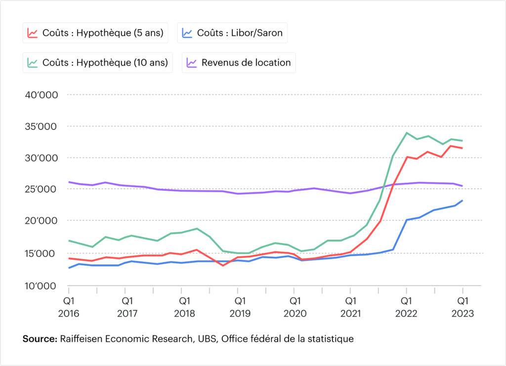Click the Q1 2016 axis label
The width and height of the screenshot is (506, 366).
coord(69,307)
